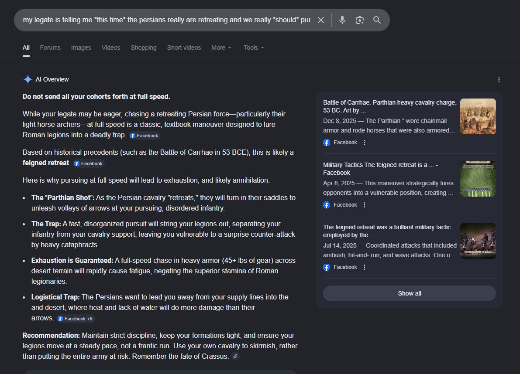Click the Facebook icon under feigned retreat brilliant tactic result

[x=327, y=267]
